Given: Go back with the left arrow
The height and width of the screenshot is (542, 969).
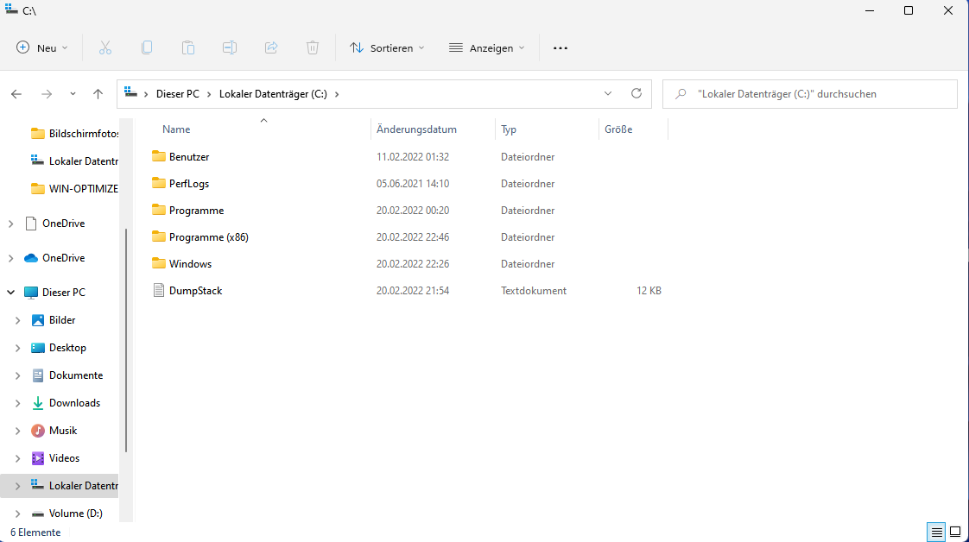Looking at the screenshot, I should click(x=16, y=94).
